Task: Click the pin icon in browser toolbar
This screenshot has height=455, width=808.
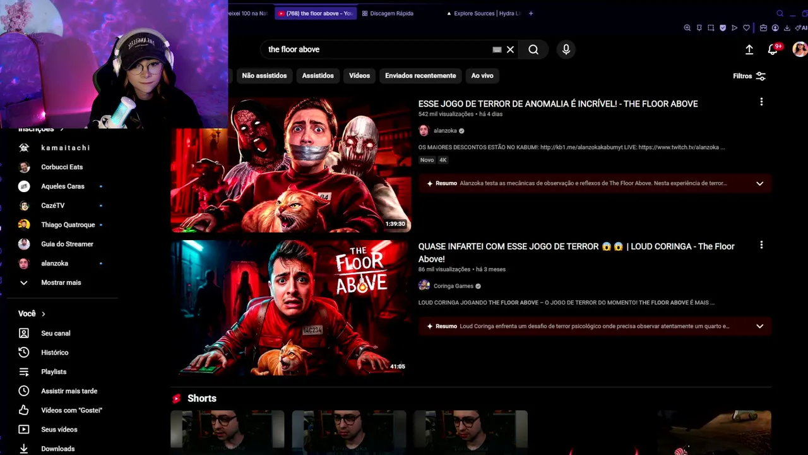Action: [699, 28]
